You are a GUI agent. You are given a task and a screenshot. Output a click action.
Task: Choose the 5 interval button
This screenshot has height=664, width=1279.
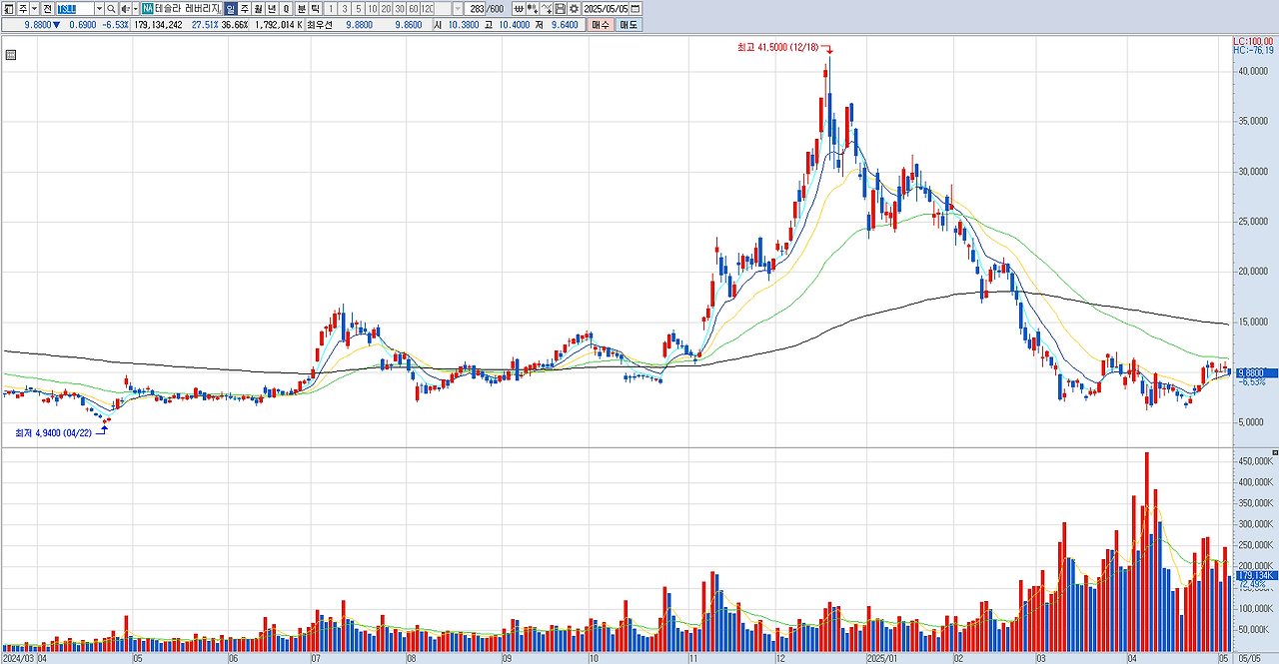[359, 9]
